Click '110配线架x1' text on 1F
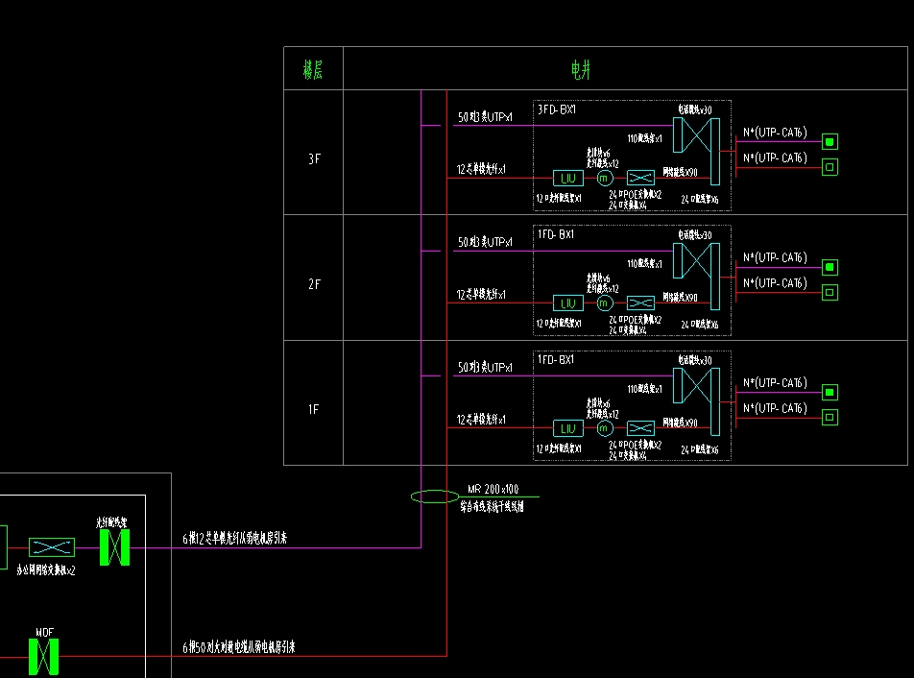This screenshot has width=914, height=678. pyautogui.click(x=645, y=389)
